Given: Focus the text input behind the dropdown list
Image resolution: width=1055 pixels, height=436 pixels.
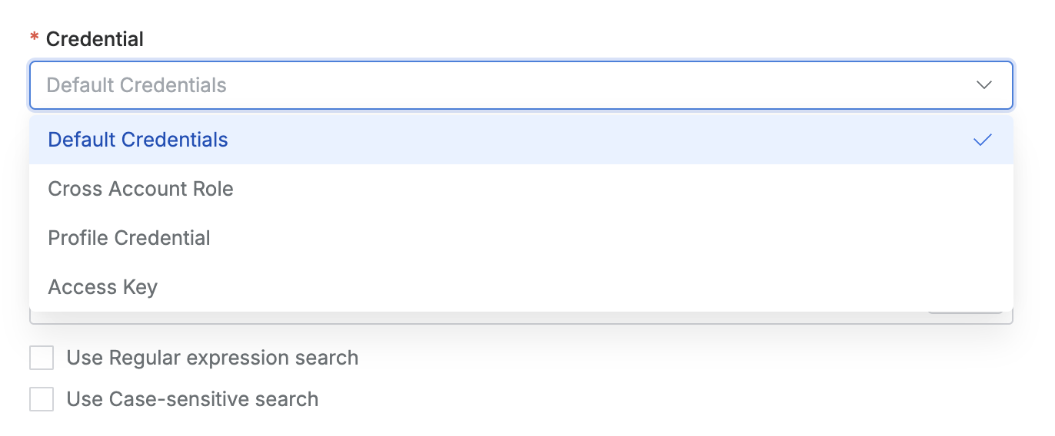Looking at the screenshot, I should 461,318.
